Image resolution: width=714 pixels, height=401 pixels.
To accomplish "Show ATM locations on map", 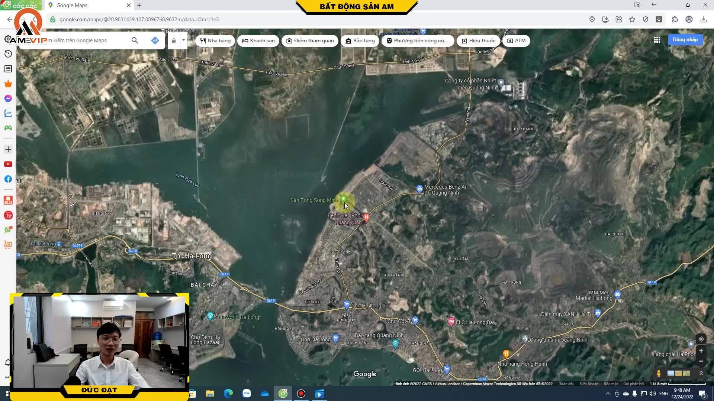I will 517,41.
